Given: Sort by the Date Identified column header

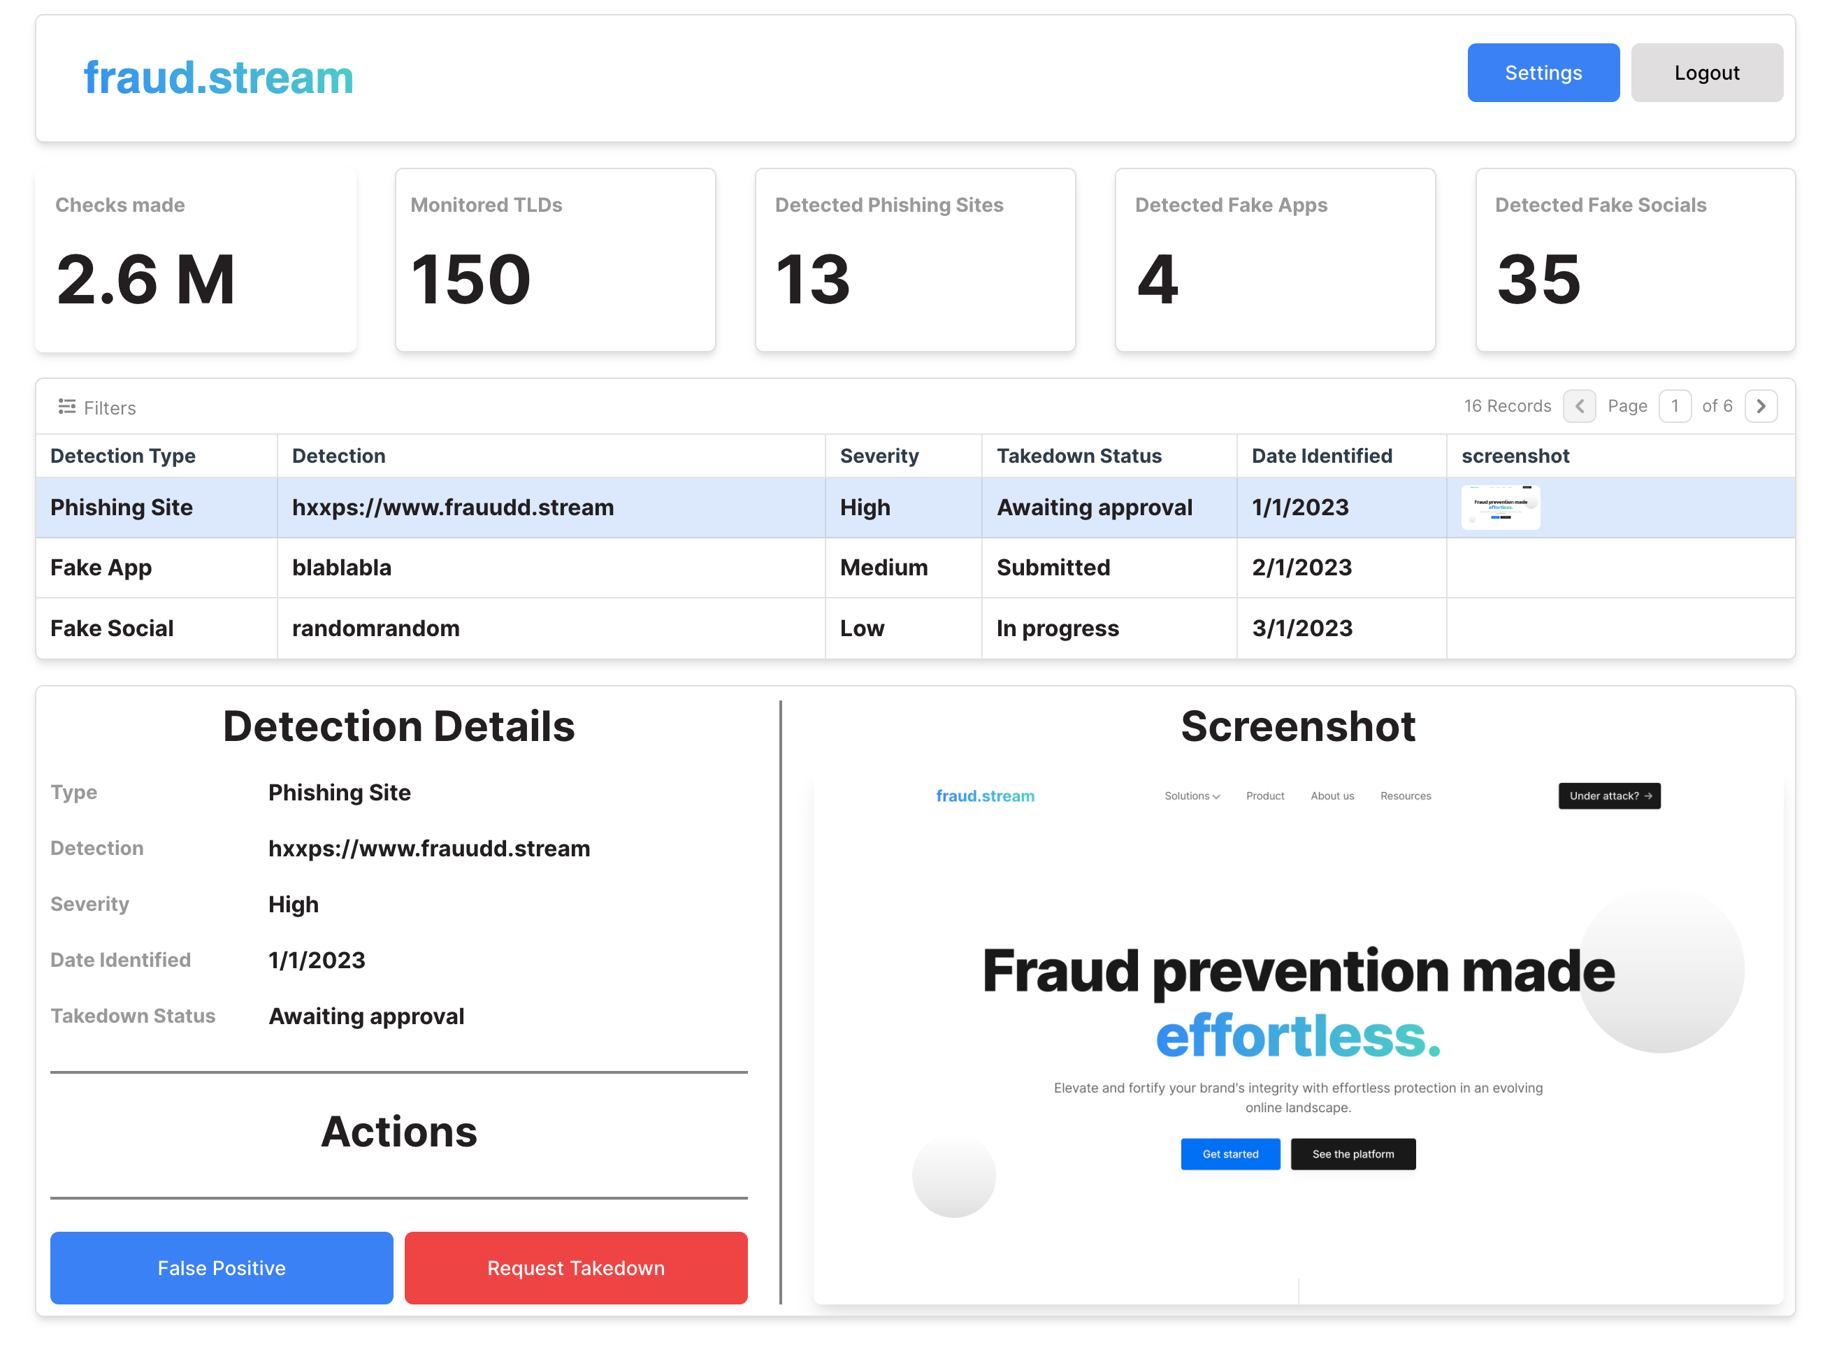Looking at the screenshot, I should (x=1321, y=456).
